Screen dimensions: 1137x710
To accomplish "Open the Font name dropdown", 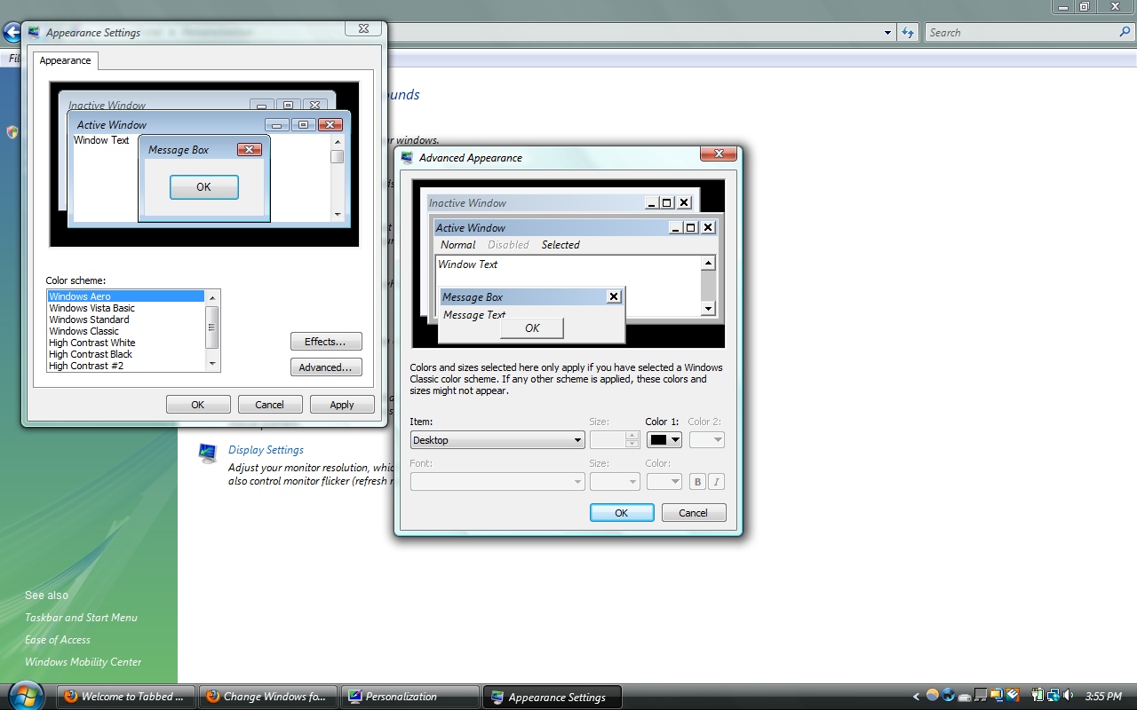I will (497, 482).
